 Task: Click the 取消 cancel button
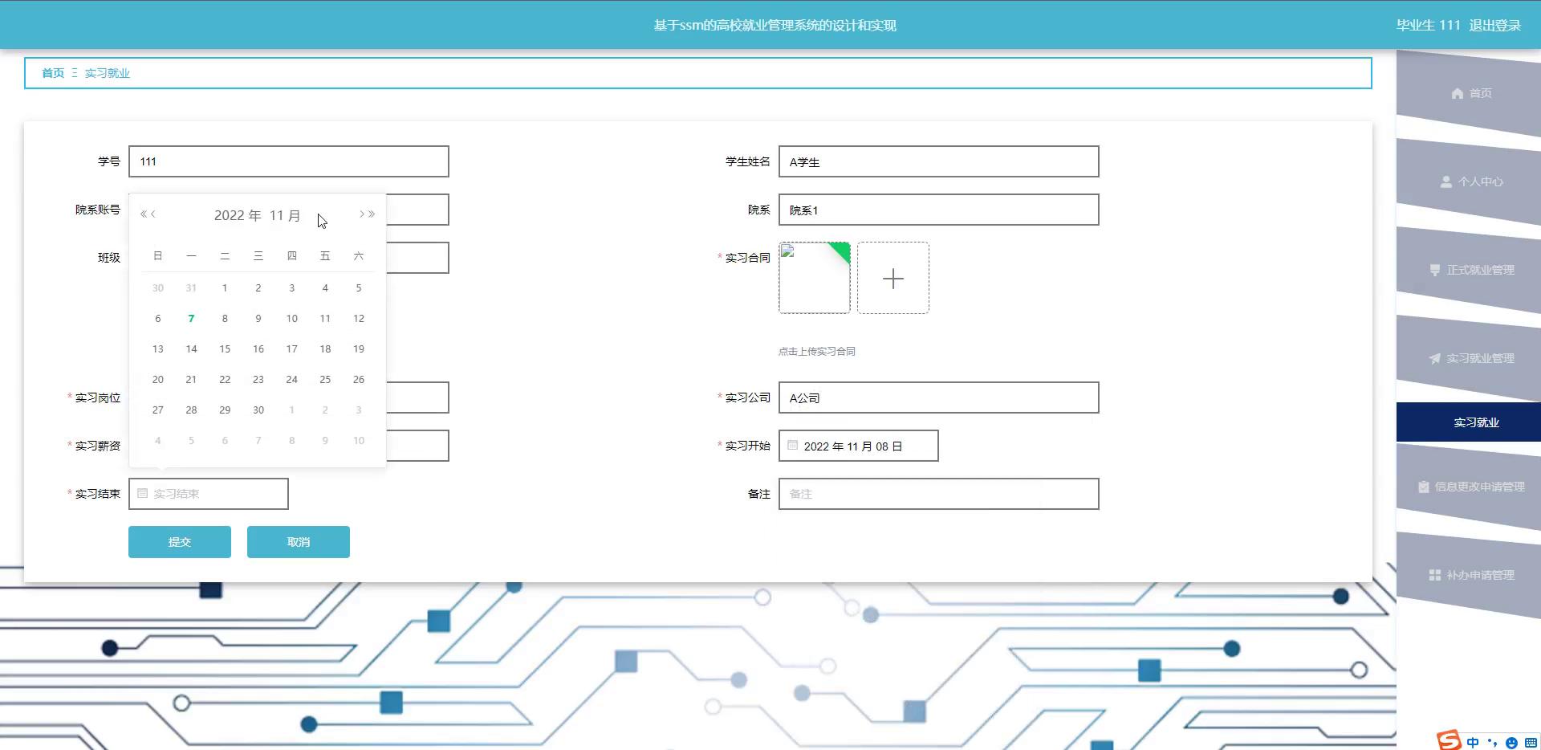pos(299,542)
